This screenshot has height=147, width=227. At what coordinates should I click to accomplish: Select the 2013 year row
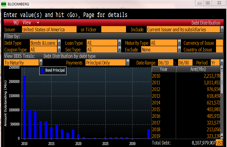click(186, 96)
